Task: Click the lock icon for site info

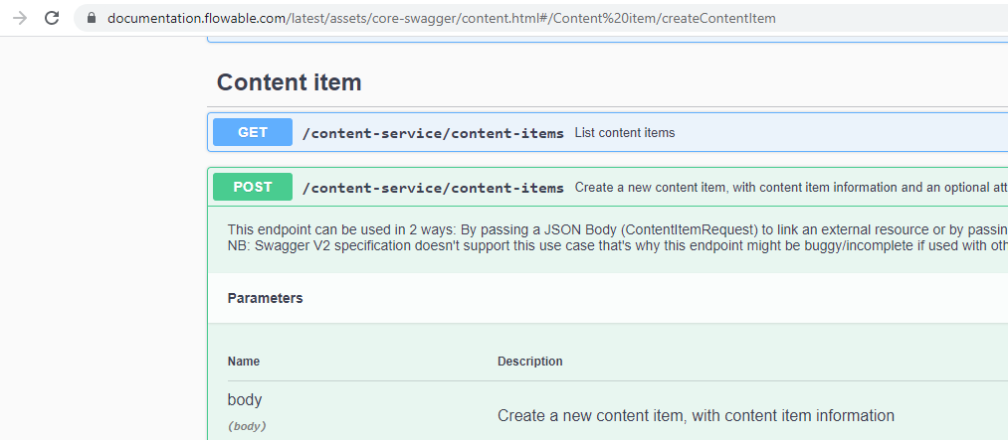Action: coord(91,18)
